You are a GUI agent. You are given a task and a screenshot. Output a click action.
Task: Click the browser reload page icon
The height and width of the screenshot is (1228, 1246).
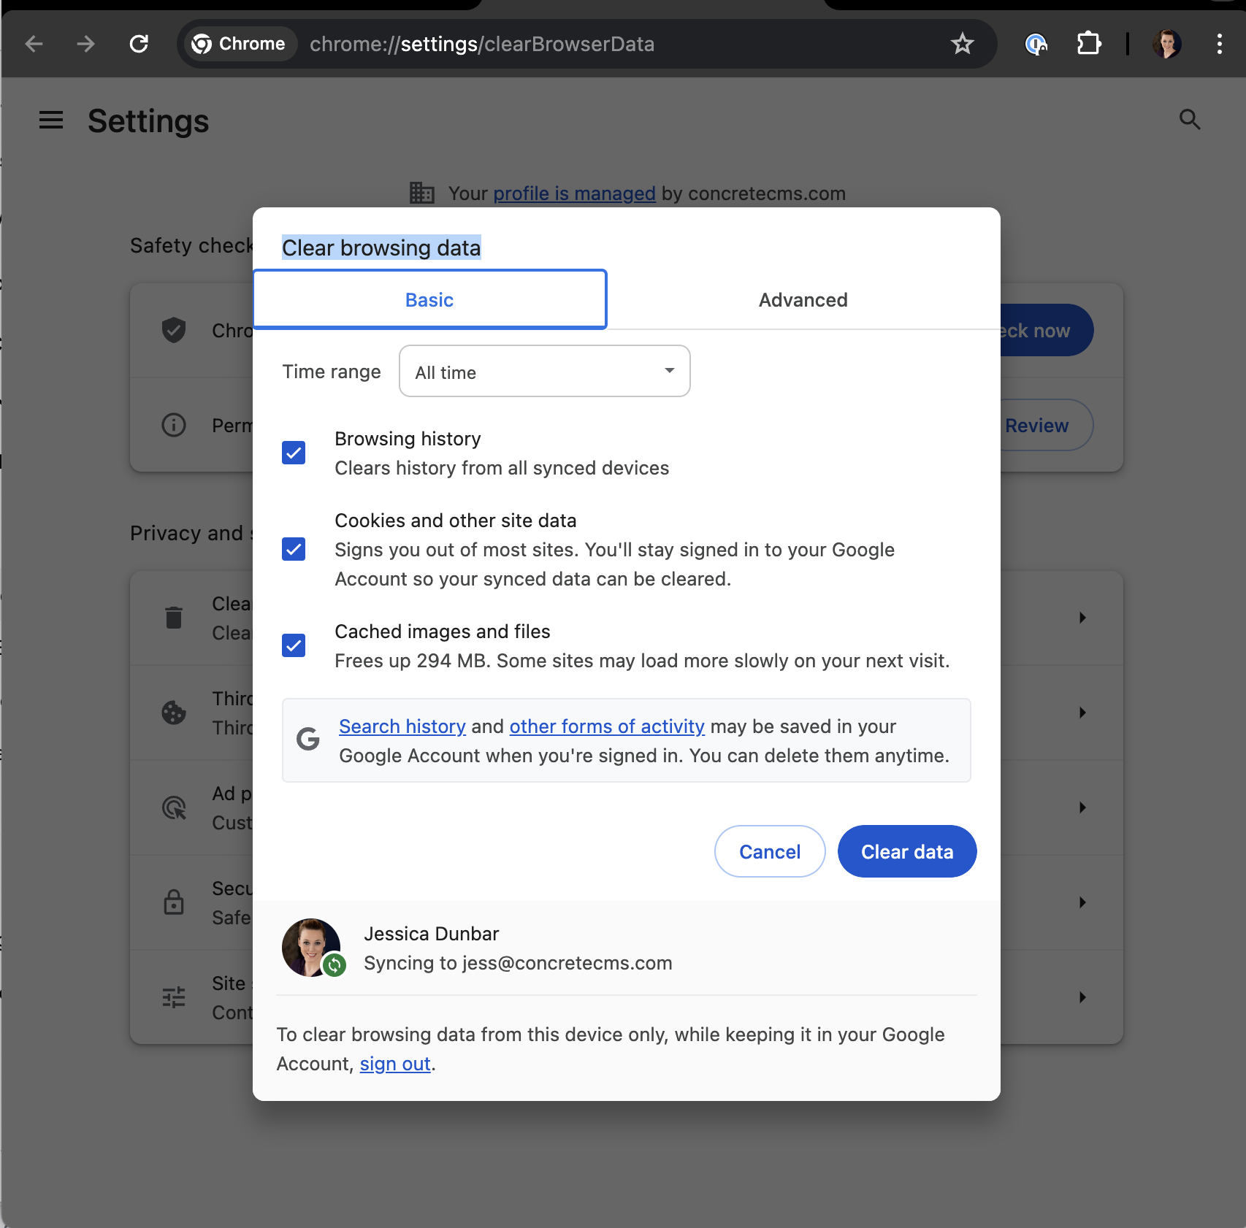[x=139, y=44]
